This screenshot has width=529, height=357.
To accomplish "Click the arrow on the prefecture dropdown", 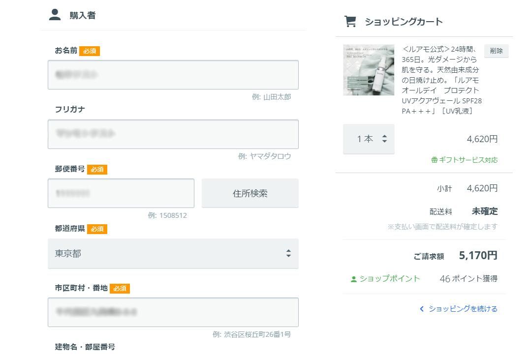I will 288,254.
